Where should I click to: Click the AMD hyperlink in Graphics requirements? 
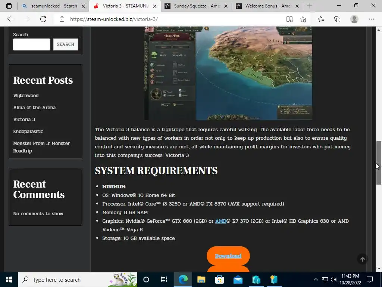click(221, 221)
